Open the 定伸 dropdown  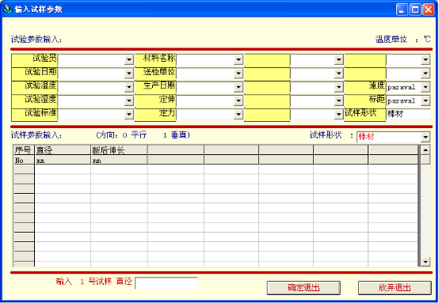pyautogui.click(x=239, y=100)
